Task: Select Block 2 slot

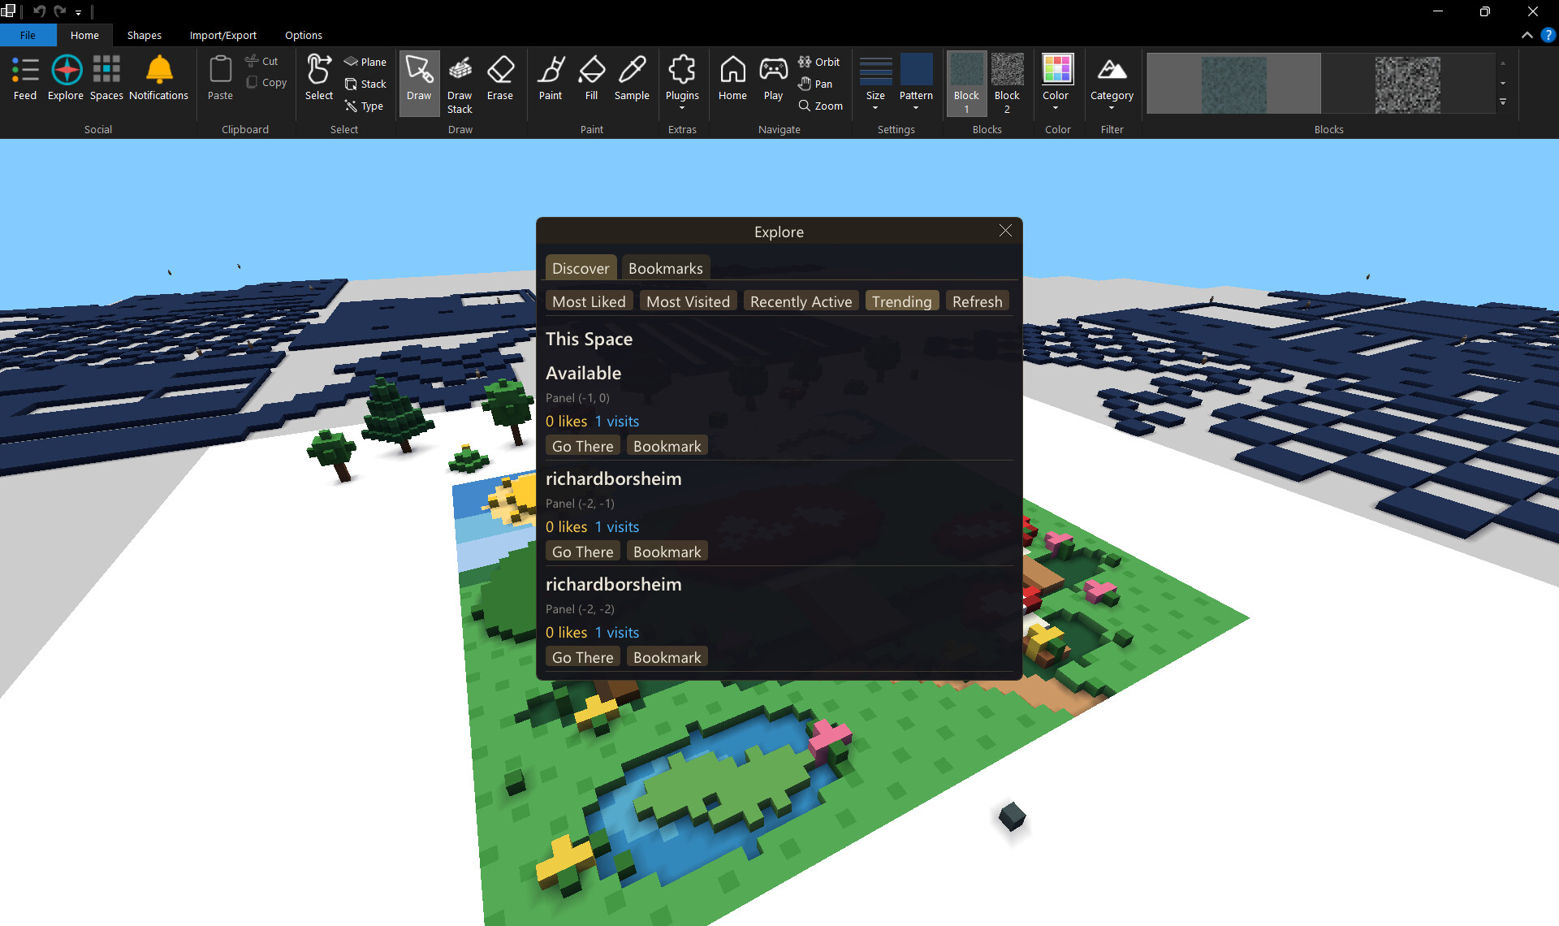Action: click(1007, 84)
